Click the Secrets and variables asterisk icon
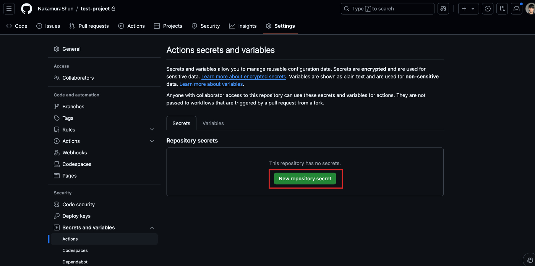This screenshot has width=535, height=266. (x=57, y=228)
